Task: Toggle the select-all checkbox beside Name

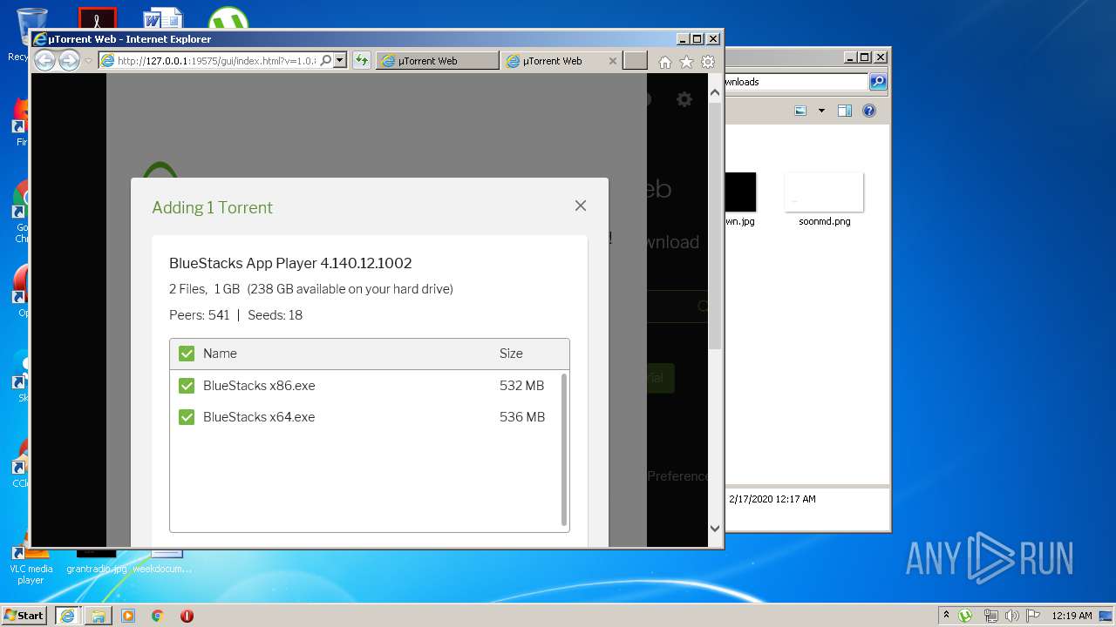Action: pos(187,354)
